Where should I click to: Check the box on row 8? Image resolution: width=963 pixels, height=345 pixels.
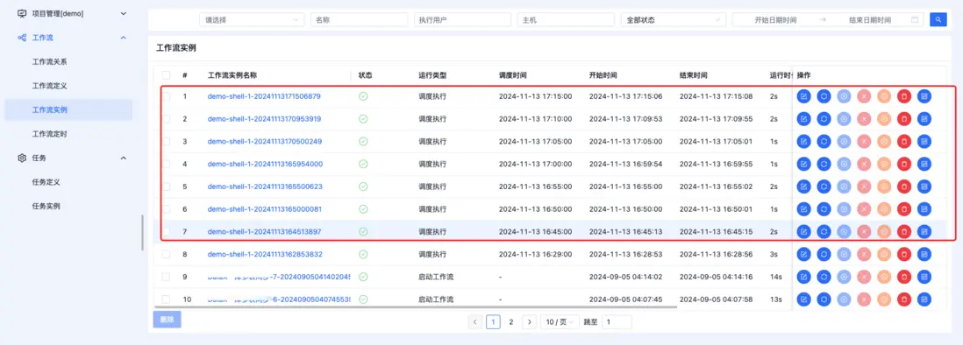coord(166,254)
